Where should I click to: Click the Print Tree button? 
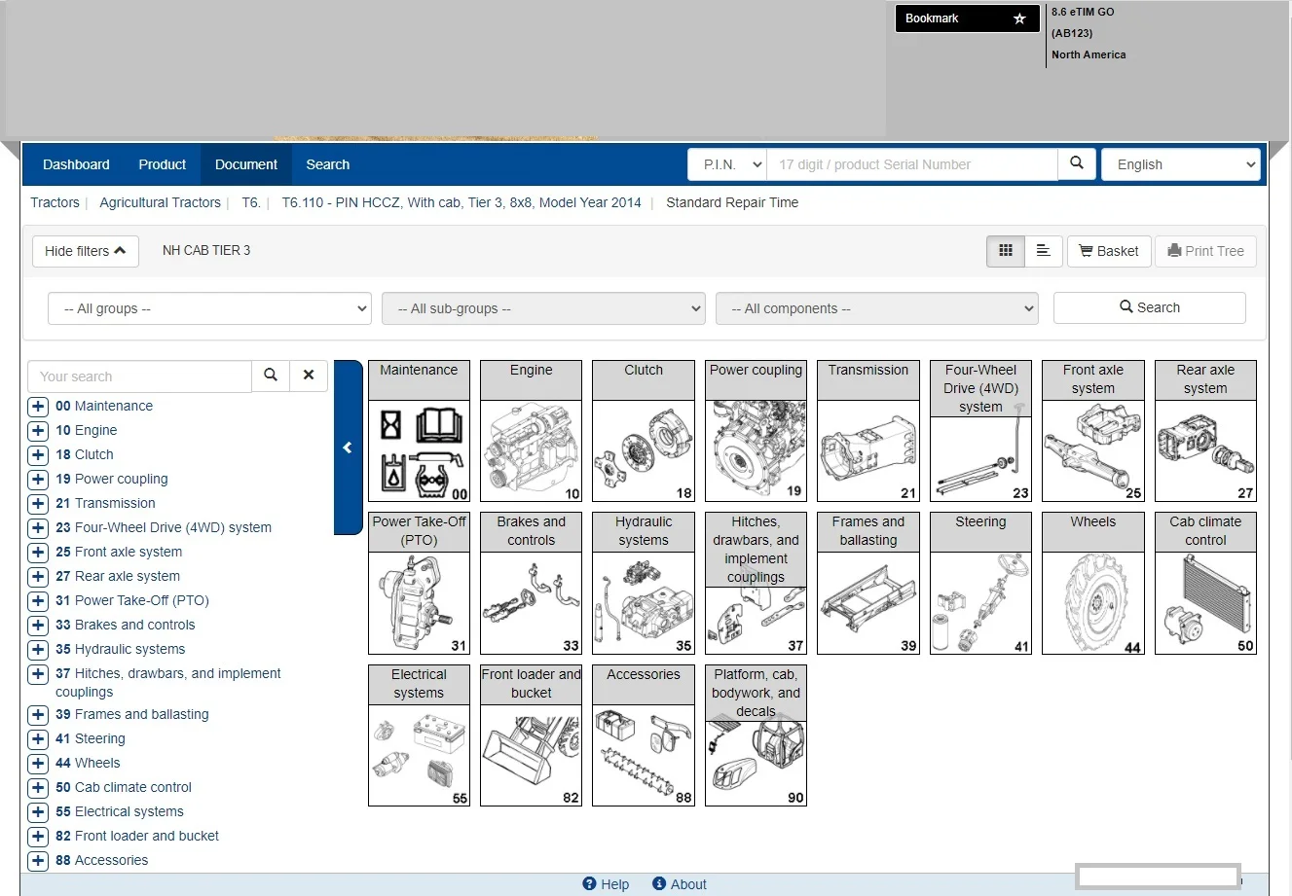[x=1206, y=251]
